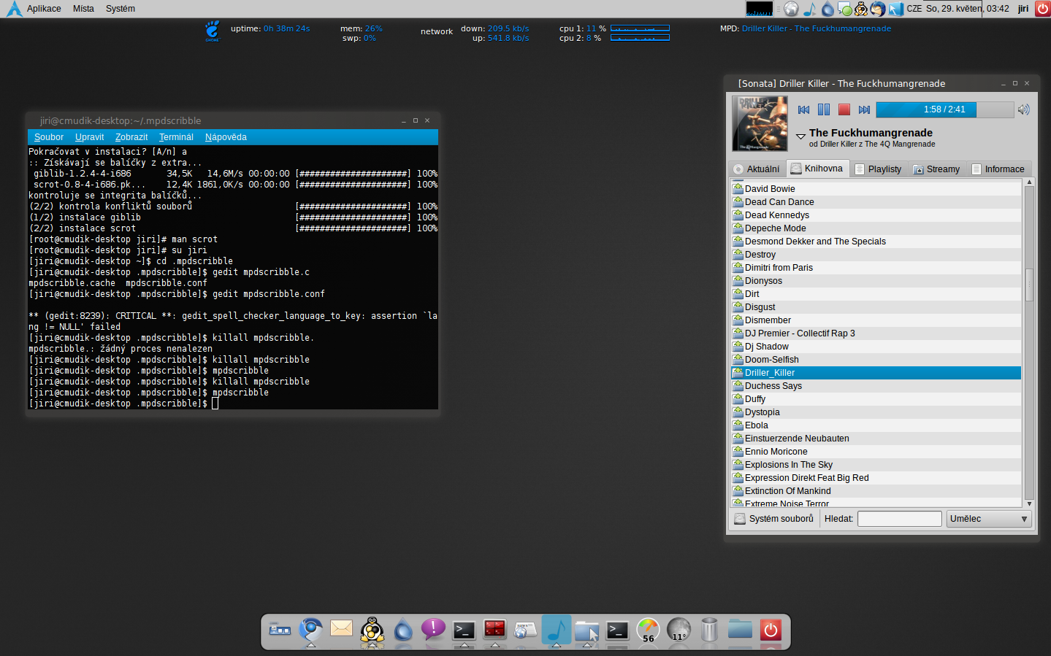
Task: Pause playback in Sonata
Action: click(x=824, y=109)
